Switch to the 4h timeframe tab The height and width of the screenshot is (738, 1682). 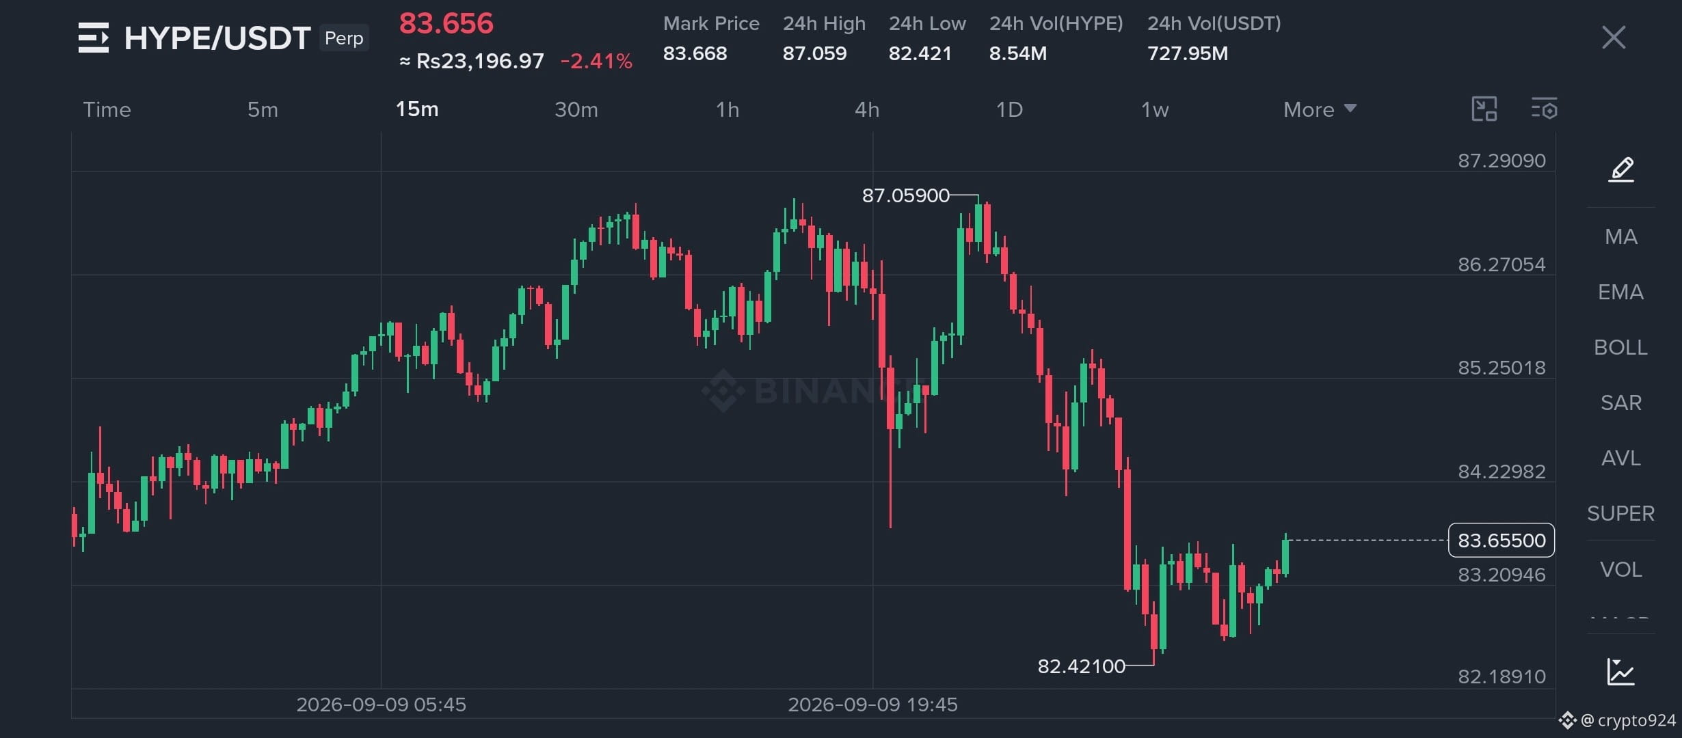[x=867, y=109]
